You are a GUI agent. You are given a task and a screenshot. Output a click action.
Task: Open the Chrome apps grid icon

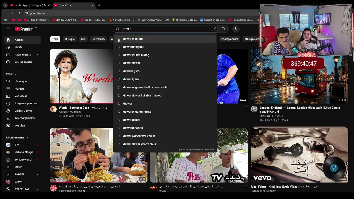coord(5,20)
